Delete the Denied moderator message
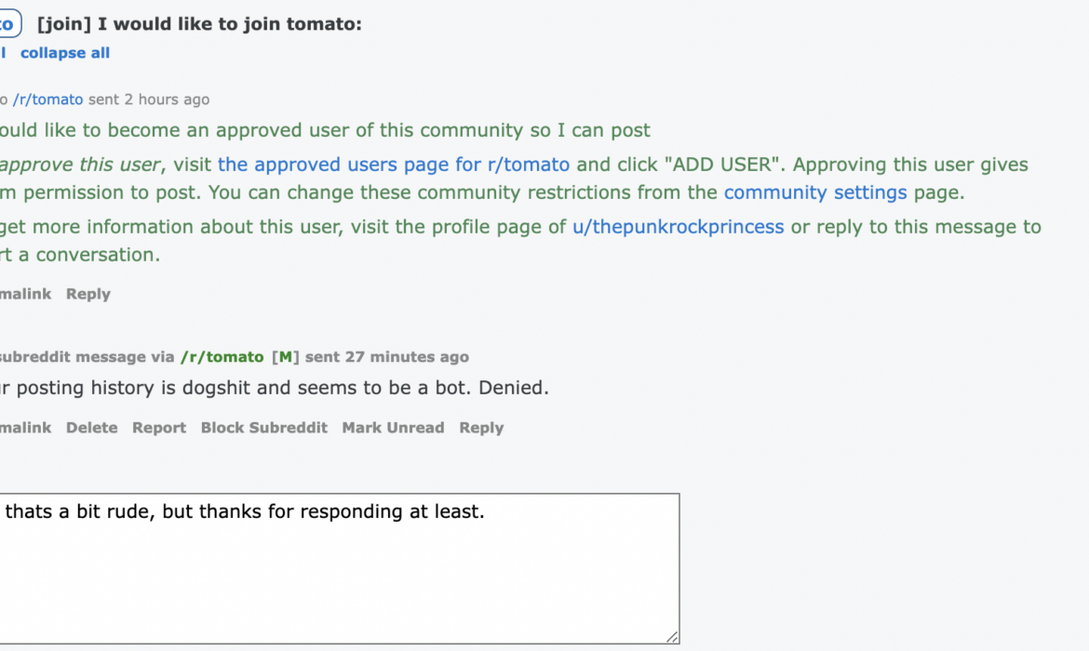 click(91, 428)
